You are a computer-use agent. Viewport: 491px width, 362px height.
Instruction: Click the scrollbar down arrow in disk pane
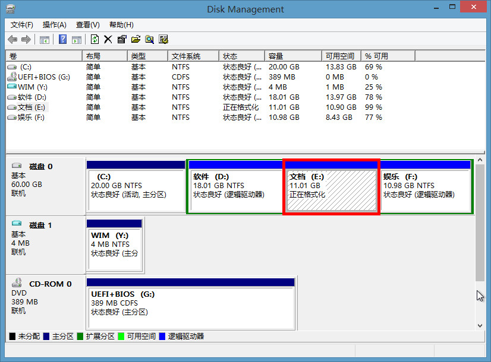point(480,325)
